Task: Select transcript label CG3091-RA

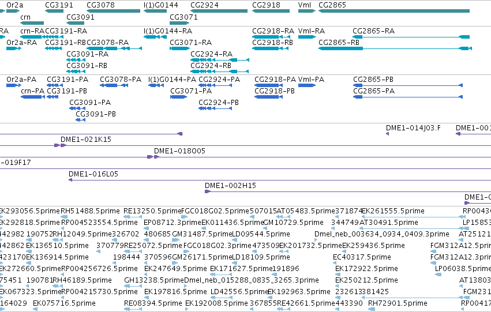Action: pyautogui.click(x=87, y=54)
